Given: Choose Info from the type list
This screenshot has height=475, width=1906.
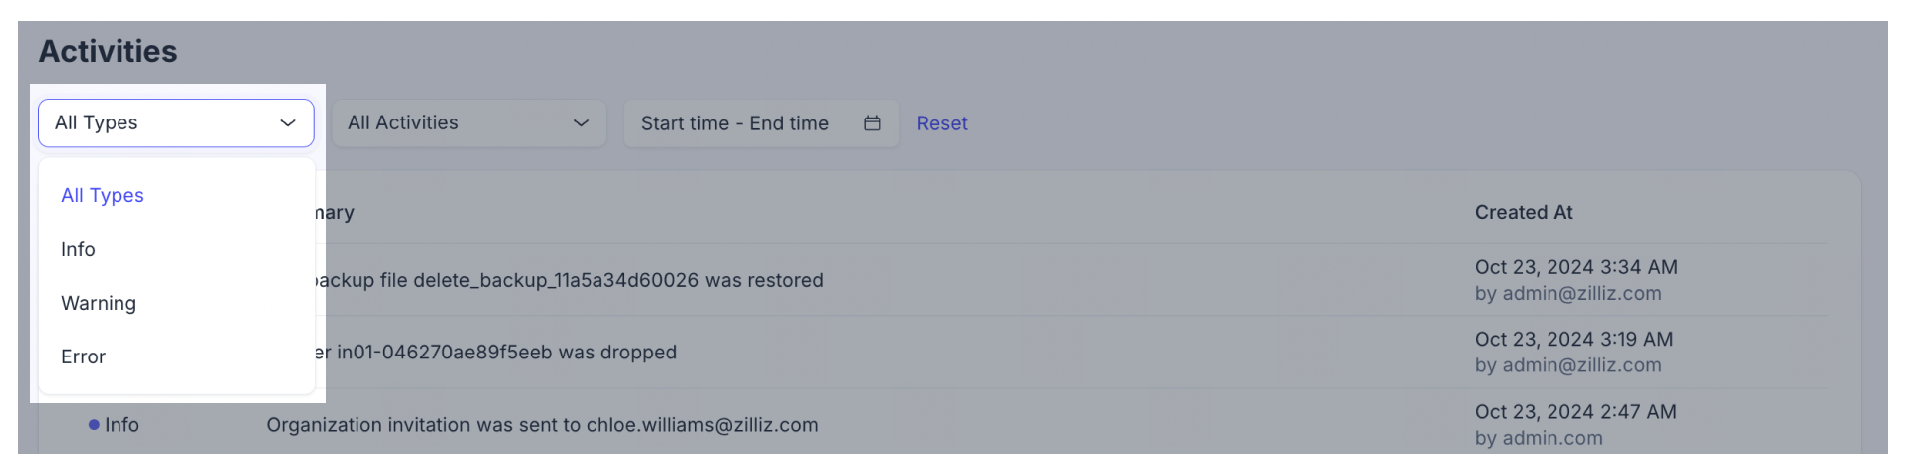Looking at the screenshot, I should click(78, 250).
